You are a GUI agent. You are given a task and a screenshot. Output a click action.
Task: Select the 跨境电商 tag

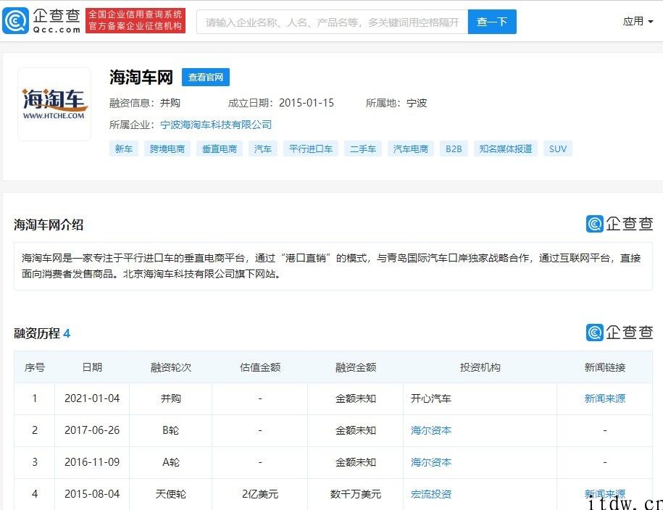pyautogui.click(x=167, y=149)
